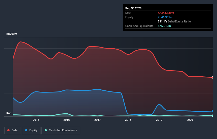Click the Kn46.931m equity value

[165, 17]
